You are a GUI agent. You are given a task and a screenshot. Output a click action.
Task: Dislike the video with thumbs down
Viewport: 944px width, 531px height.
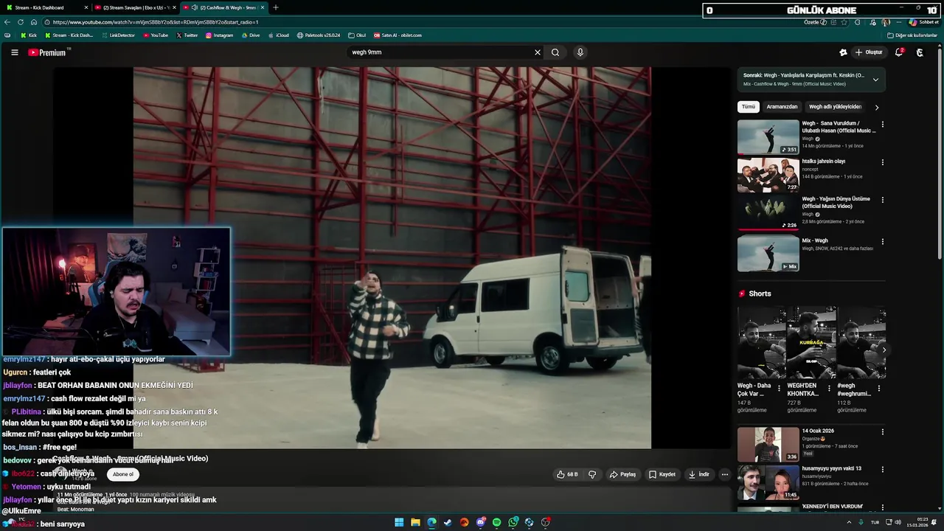click(592, 474)
